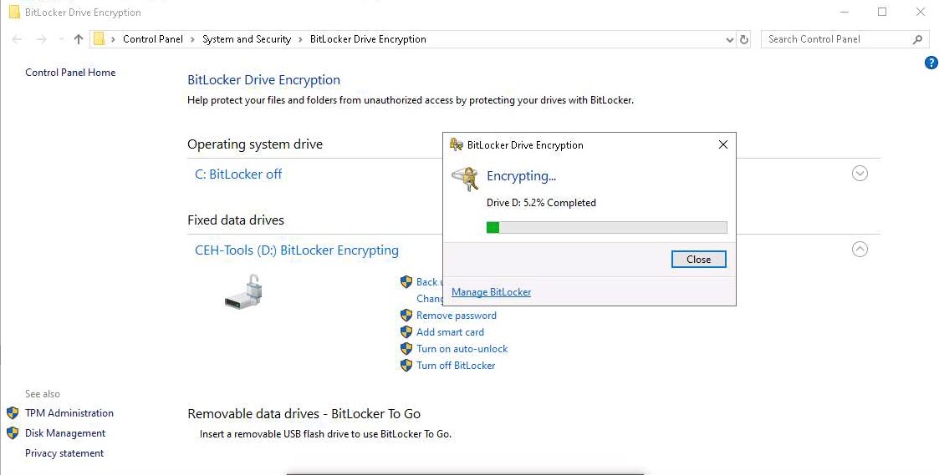Screen dimensions: 939x475
Task: Click Turn off BitLocker link
Action: [x=456, y=366]
